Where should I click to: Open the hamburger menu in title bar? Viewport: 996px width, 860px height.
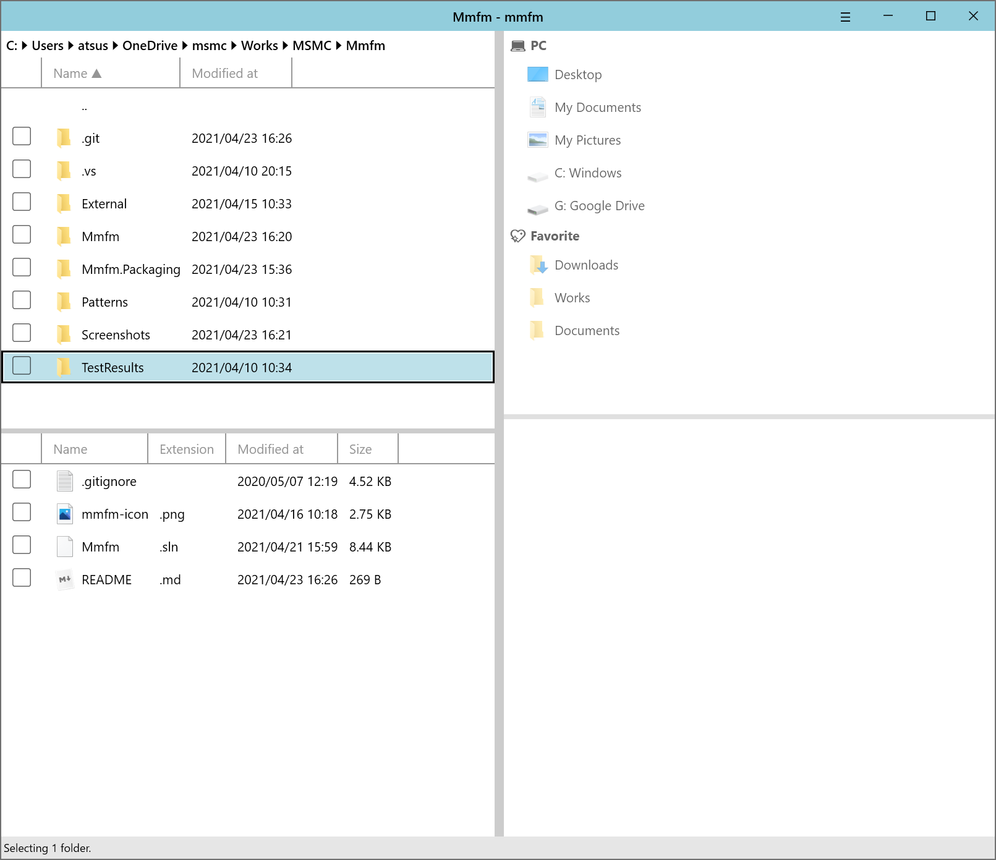[845, 17]
